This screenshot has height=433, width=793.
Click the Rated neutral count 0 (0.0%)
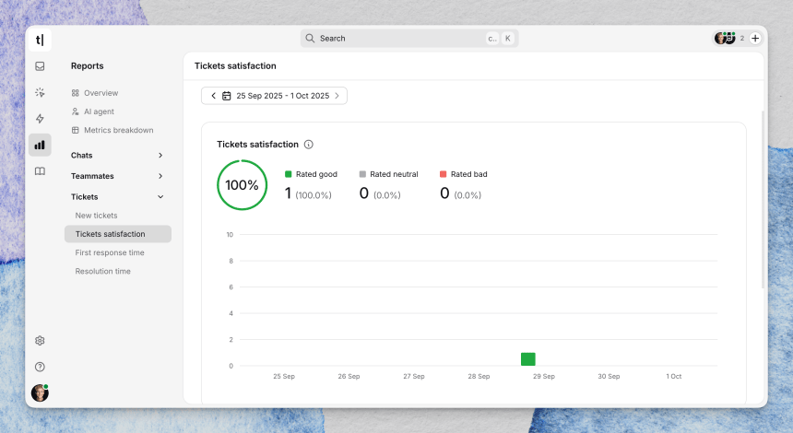click(x=380, y=193)
